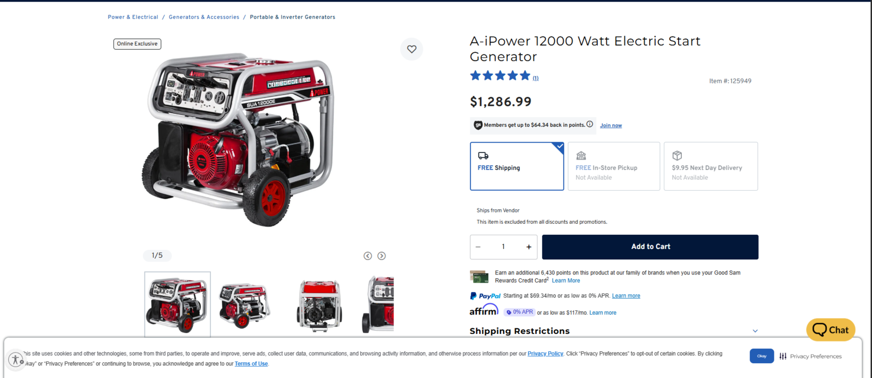This screenshot has height=378, width=872.
Task: Choose $9.95 Next Day Delivery option
Action: click(x=711, y=166)
